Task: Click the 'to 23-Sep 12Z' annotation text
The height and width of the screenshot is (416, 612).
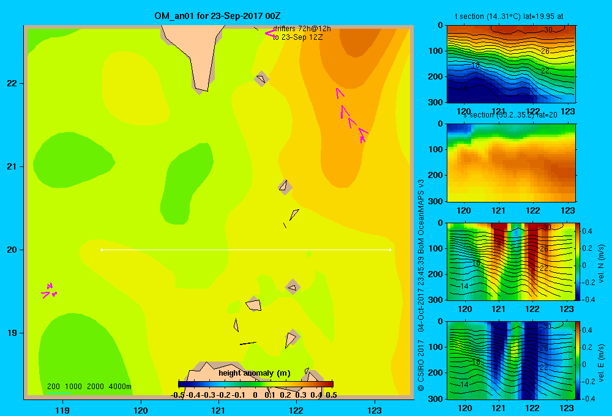Action: coord(297,37)
